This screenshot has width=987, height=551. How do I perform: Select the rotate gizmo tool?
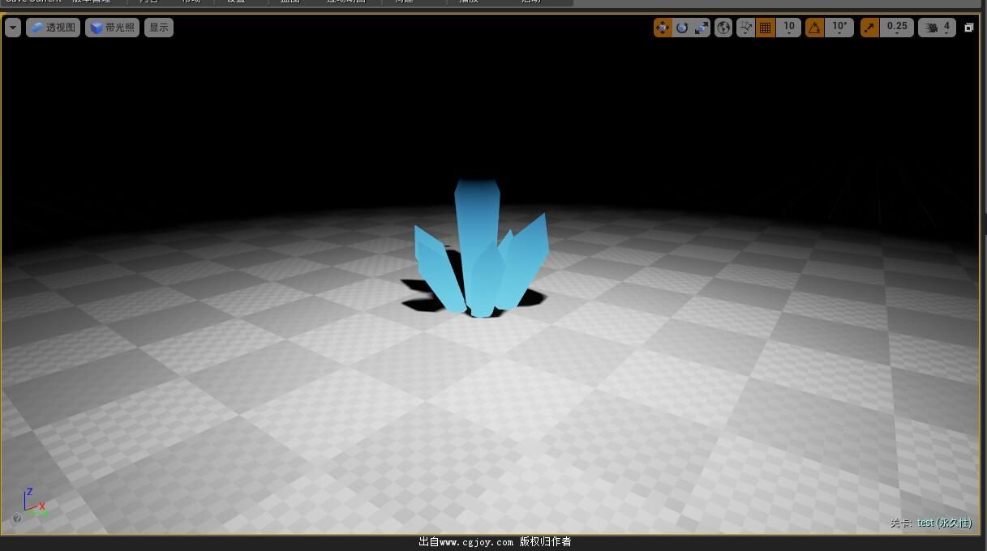[682, 28]
